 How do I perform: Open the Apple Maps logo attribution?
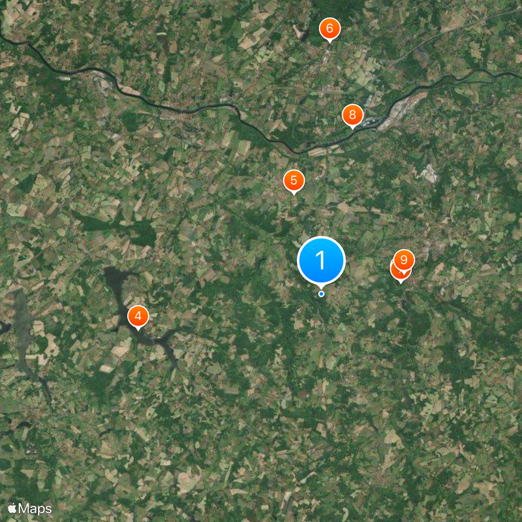30,509
